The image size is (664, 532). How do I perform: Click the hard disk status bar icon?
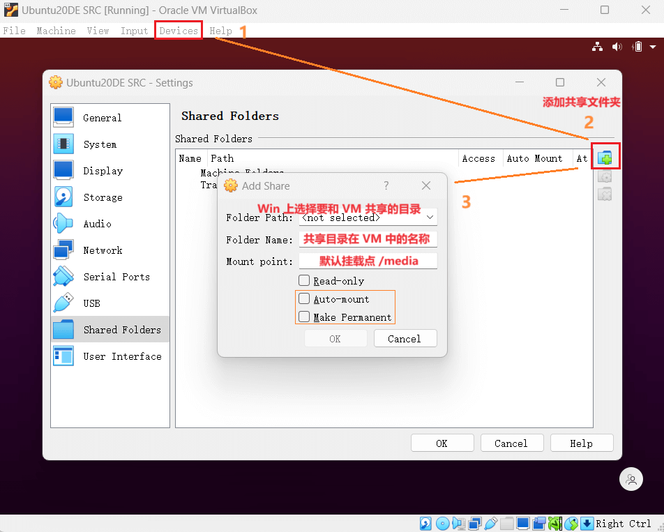point(425,524)
